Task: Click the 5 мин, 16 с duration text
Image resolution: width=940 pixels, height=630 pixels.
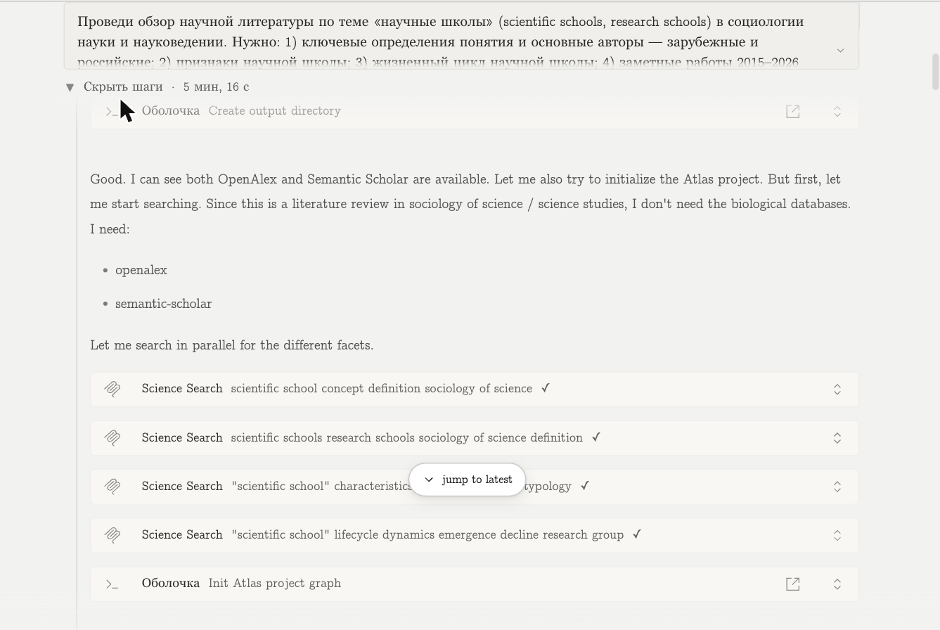Action: tap(216, 86)
